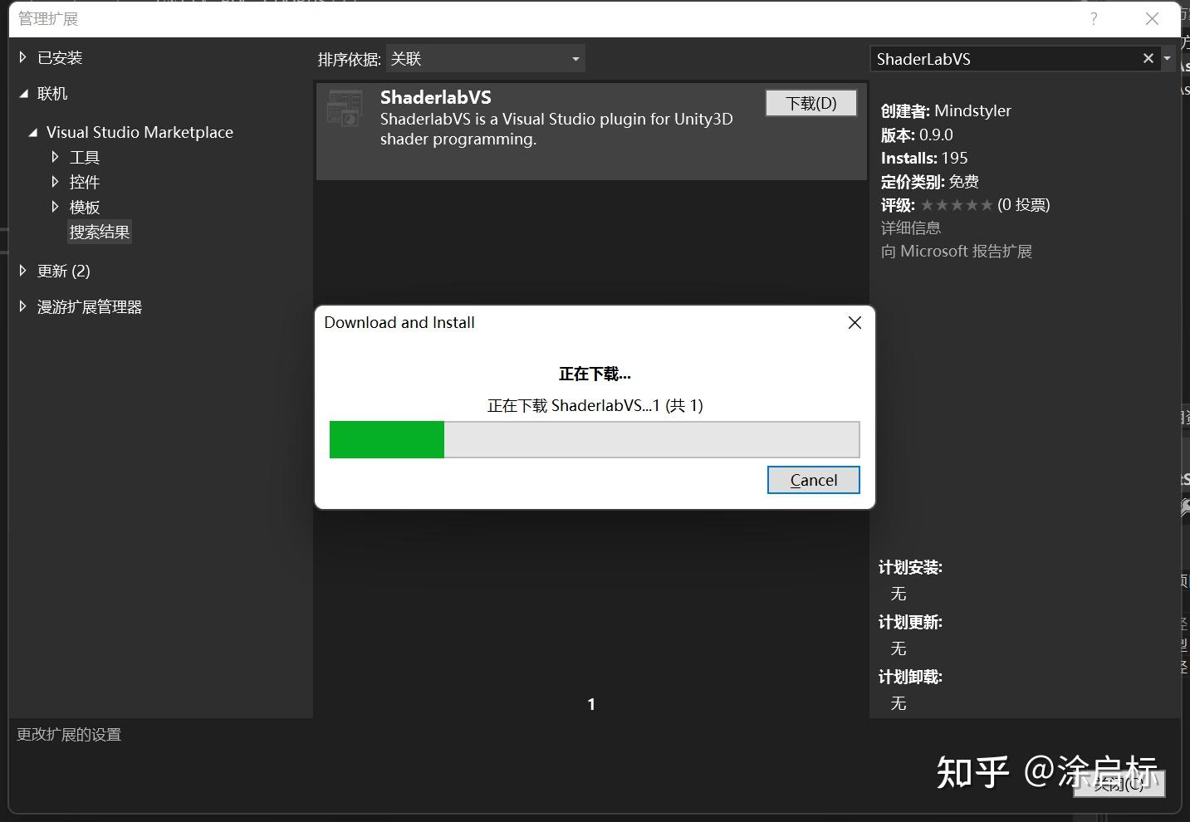Click the 定价类别: 免费 text
The height and width of the screenshot is (822, 1190).
[x=930, y=181]
